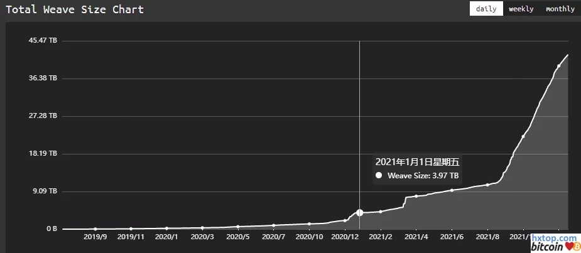Screen dimensions: 581x253
Task: Click the bitcoin heart icon in watermark
Action: [568, 247]
